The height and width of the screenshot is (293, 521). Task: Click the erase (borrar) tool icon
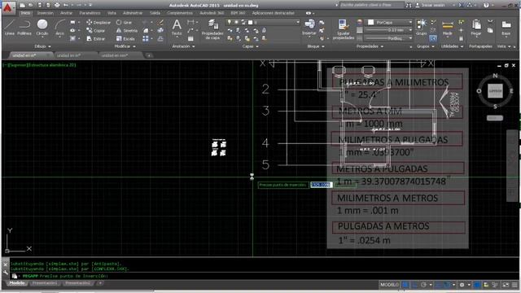160,22
